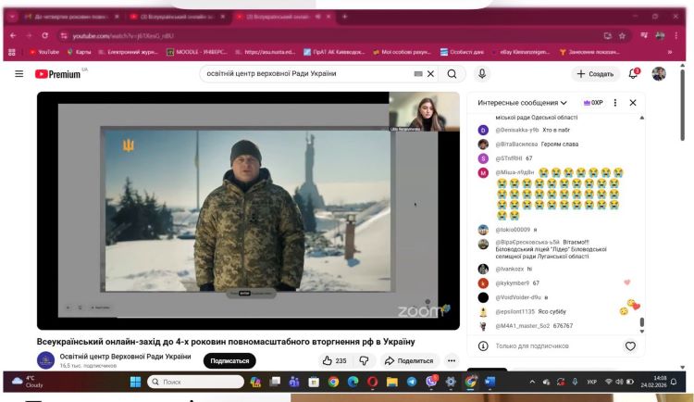694x402 pixels.
Task: Open the Освітній центр Верховної Ради channel link
Action: pos(125,357)
